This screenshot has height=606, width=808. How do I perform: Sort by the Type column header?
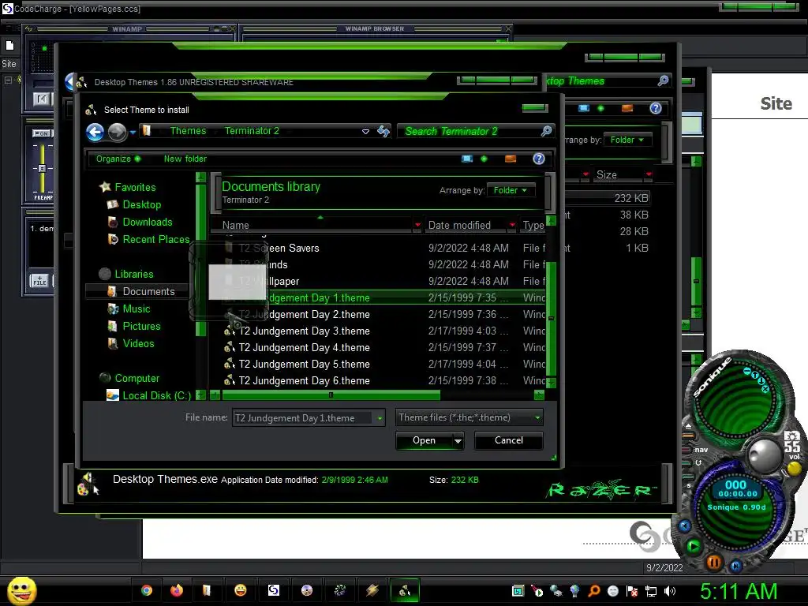(533, 225)
